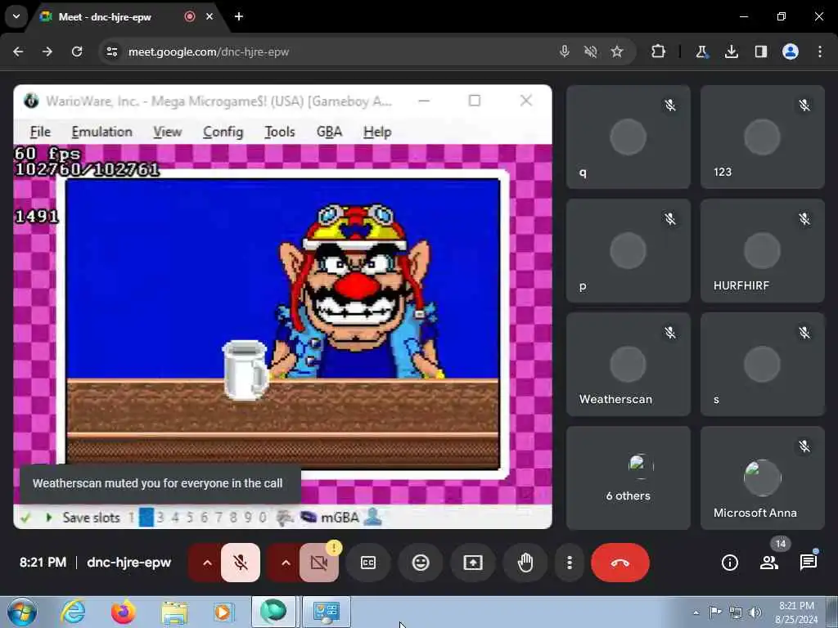Open the emoji reactions button
The image size is (838, 628).
[x=421, y=563]
